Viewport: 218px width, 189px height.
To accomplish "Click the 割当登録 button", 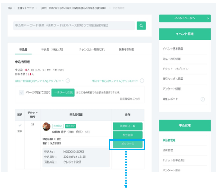I will coord(127,135).
